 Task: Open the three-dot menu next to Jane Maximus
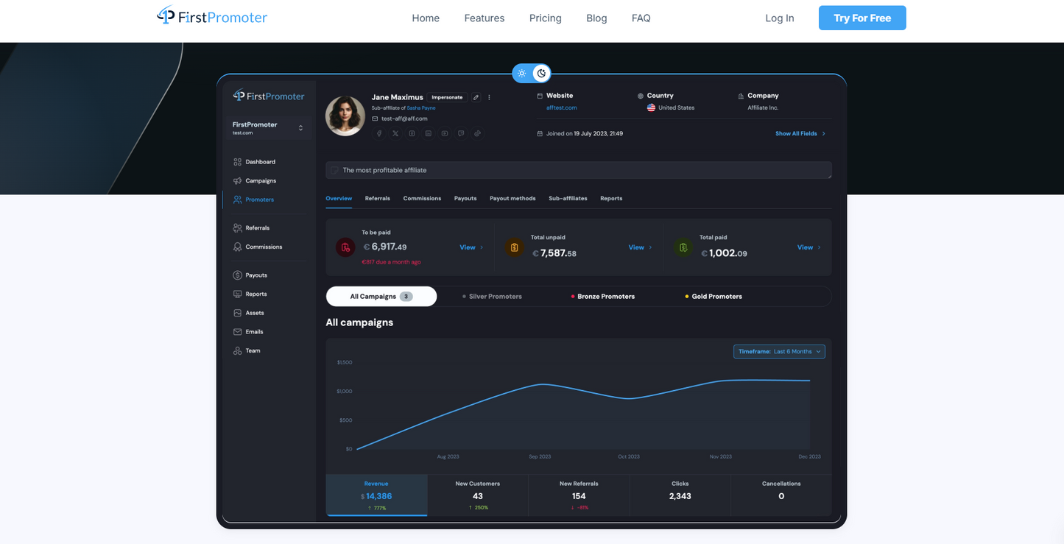click(x=489, y=97)
